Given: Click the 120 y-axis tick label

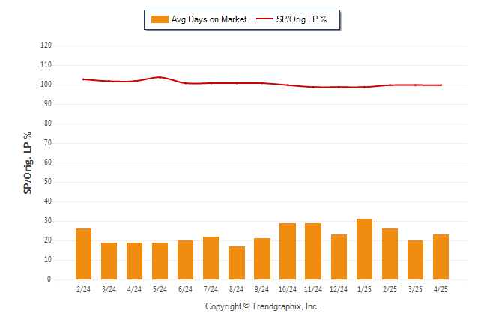Looking at the screenshot, I should (x=46, y=46).
